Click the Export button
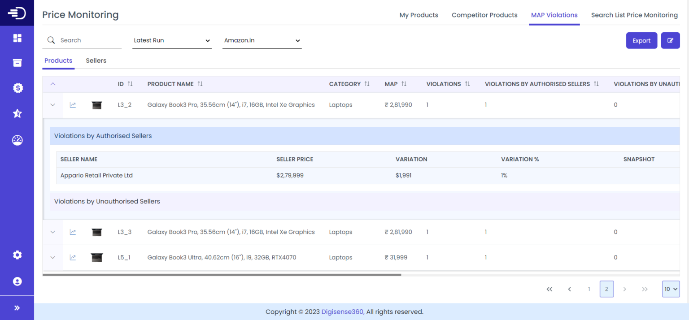689x320 pixels. [x=641, y=40]
